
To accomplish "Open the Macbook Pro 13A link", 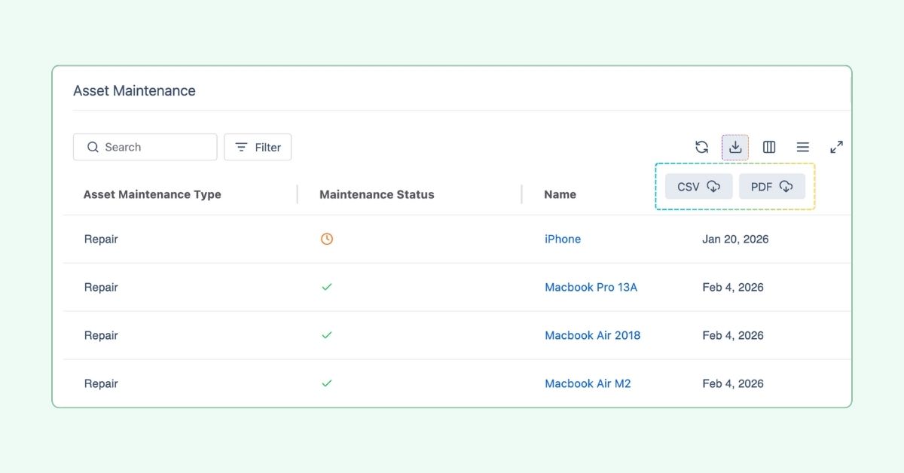I will (591, 288).
